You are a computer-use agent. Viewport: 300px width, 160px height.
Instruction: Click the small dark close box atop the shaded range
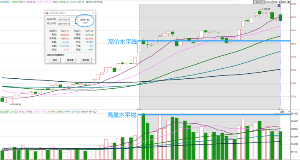(x=279, y=5)
